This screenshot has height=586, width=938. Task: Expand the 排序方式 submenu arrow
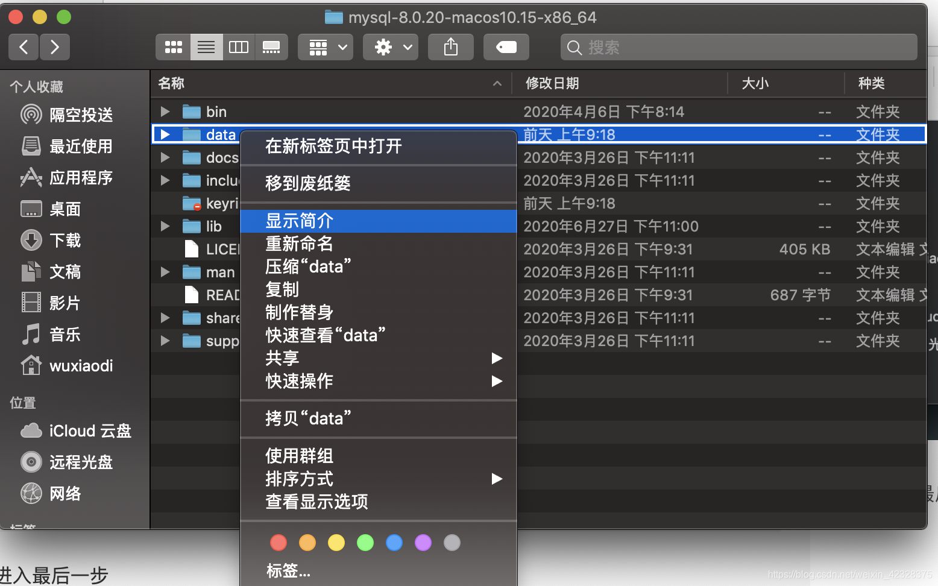[x=496, y=479]
